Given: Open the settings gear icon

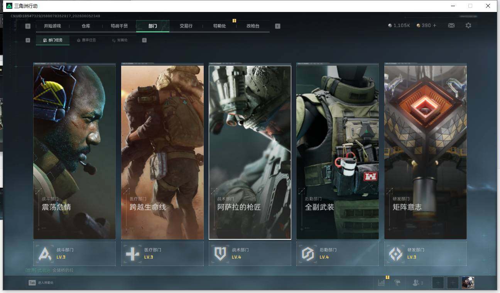Looking at the screenshot, I should [468, 25].
